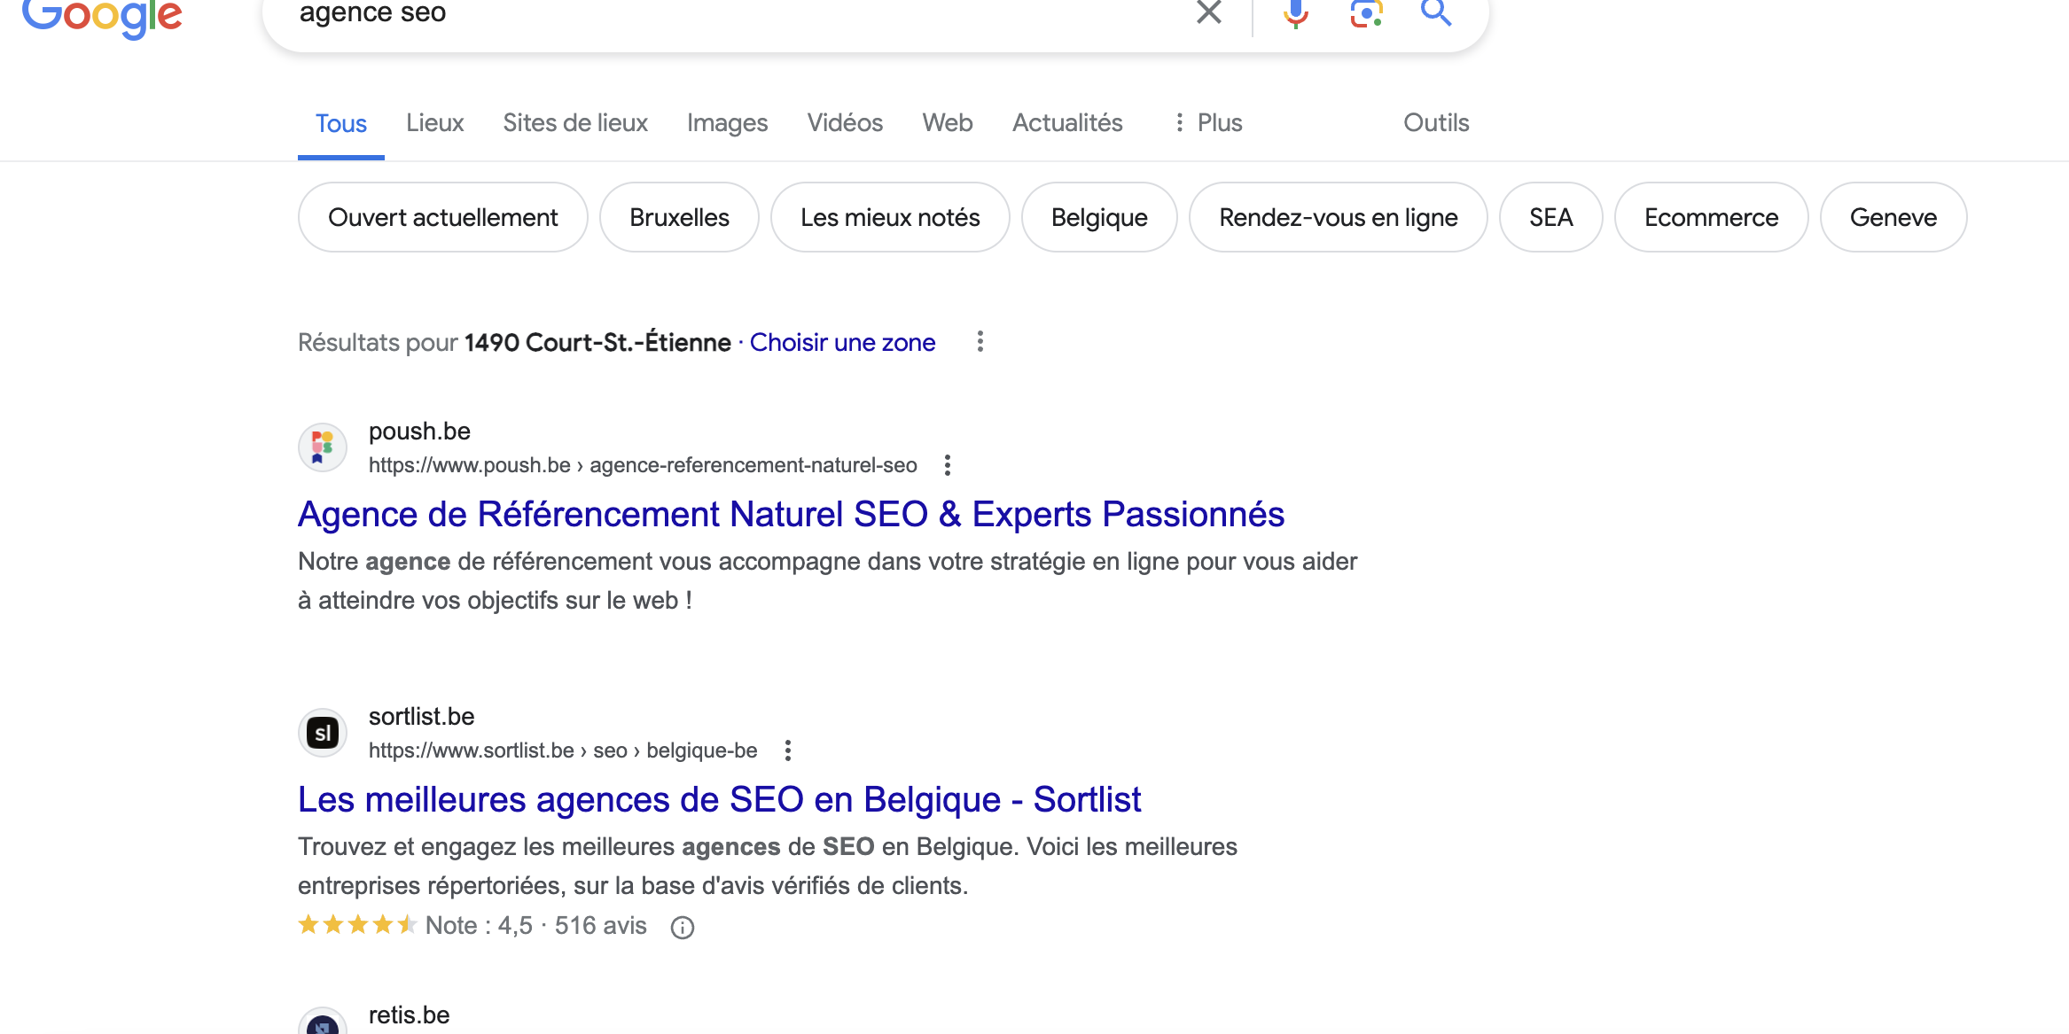The width and height of the screenshot is (2069, 1034).
Task: Click inside the agence seo search field
Action: pos(709,14)
